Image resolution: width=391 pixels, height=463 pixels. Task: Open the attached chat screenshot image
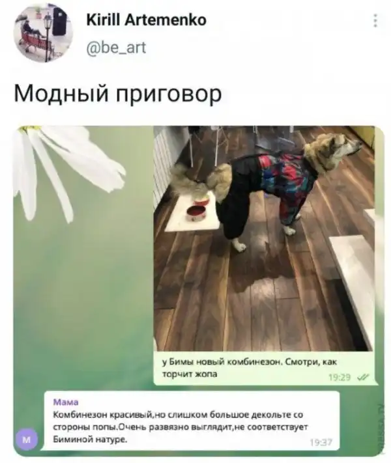199,291
